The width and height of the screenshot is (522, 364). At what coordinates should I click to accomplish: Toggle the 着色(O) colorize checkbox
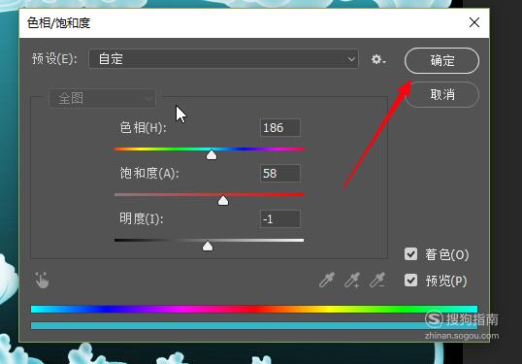pyautogui.click(x=410, y=254)
